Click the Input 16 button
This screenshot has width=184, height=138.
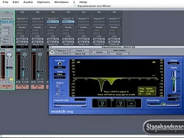(114, 39)
